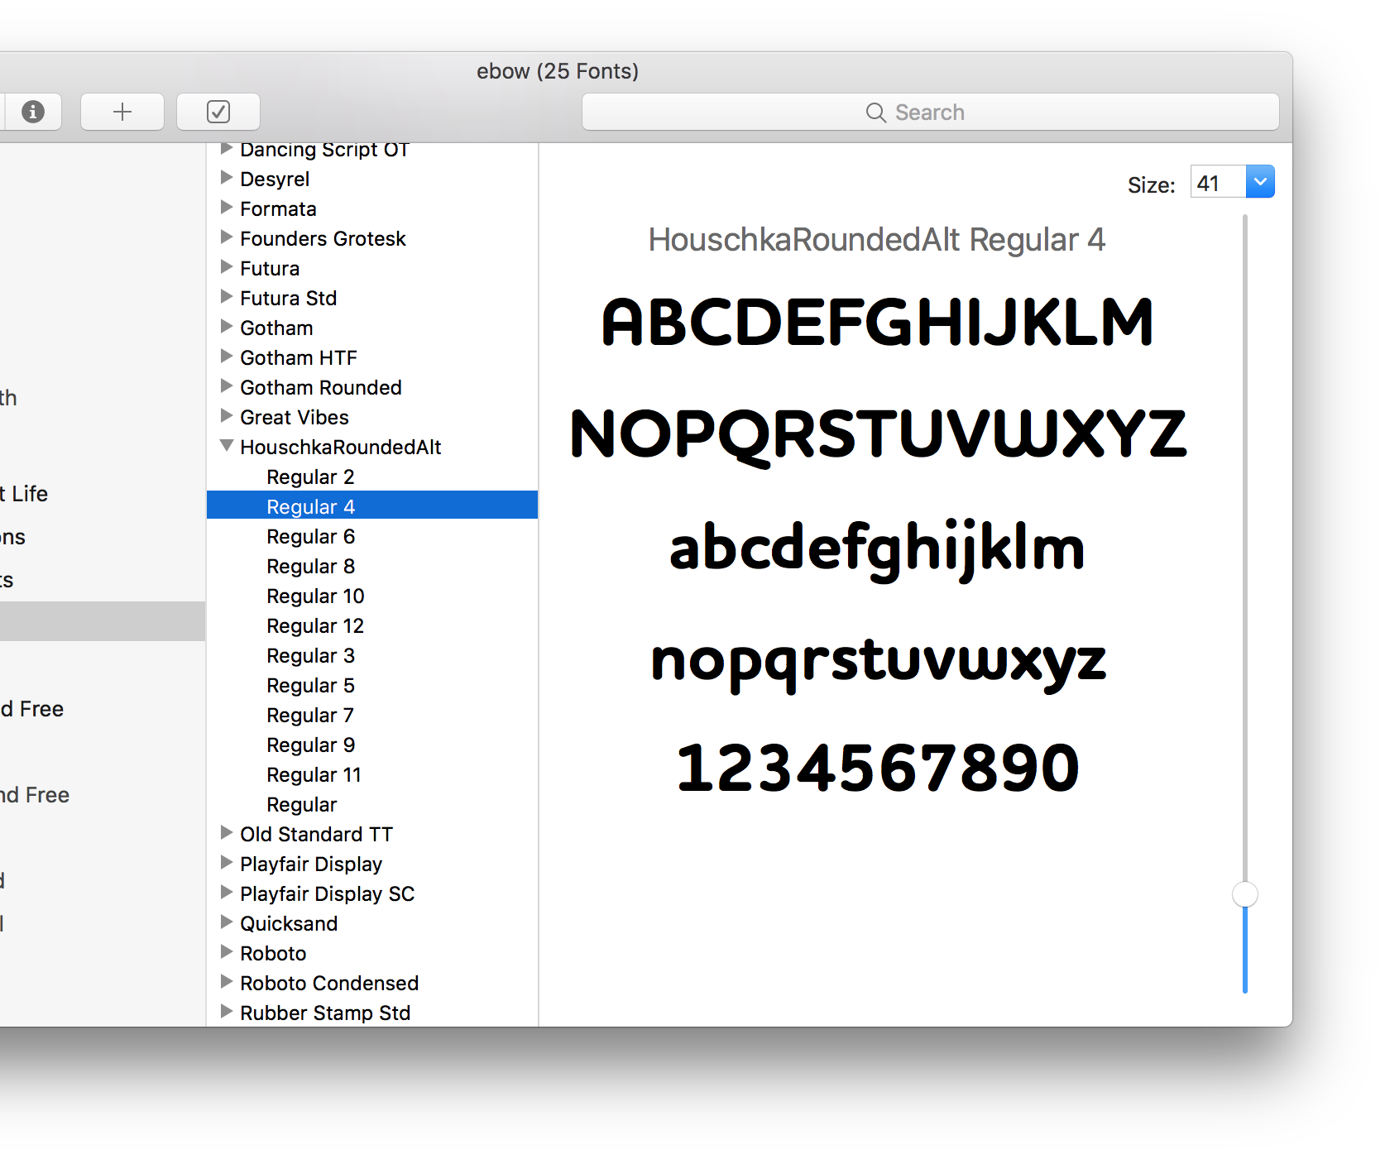1385x1159 pixels.
Task: Expand the Founders Grotesk family
Action: [x=226, y=237]
